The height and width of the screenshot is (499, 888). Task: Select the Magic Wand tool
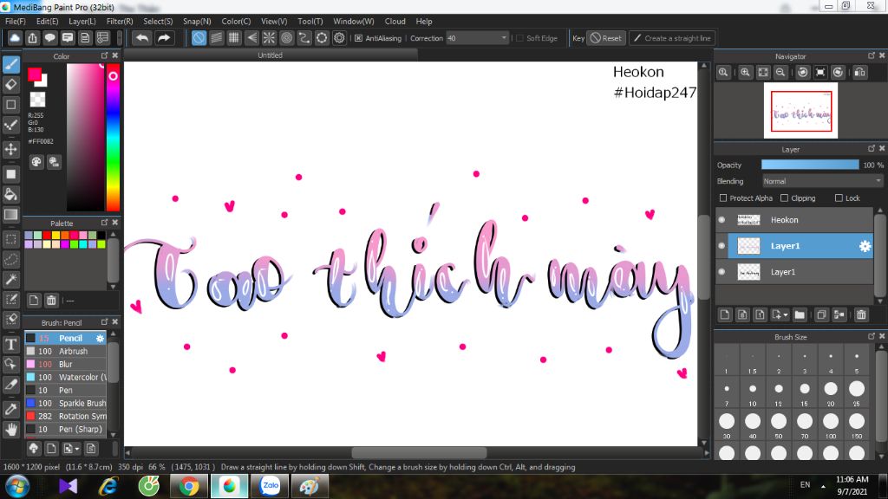11,279
